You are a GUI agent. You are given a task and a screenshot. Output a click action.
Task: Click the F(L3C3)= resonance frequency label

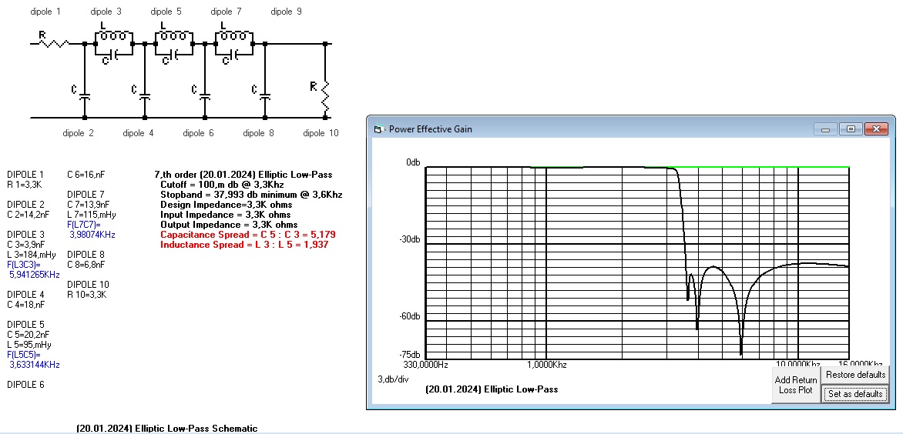pos(24,264)
